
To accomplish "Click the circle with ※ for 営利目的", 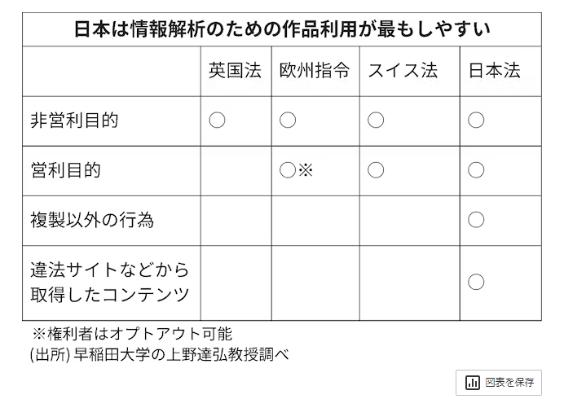I will pos(295,170).
